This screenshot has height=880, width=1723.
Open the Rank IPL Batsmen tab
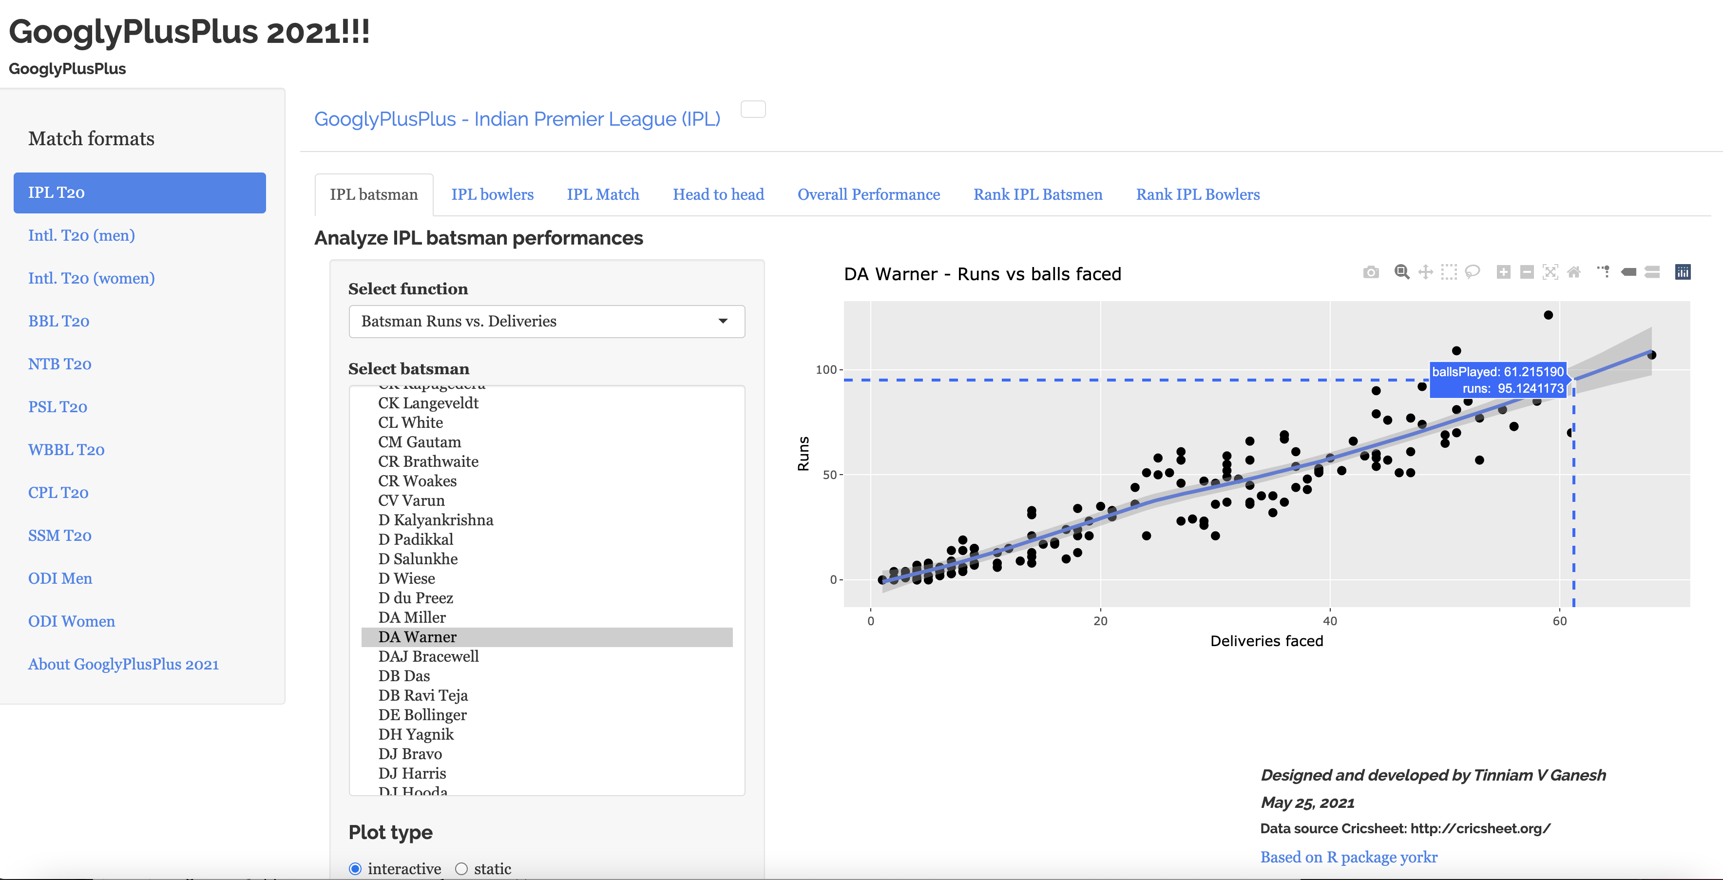pyautogui.click(x=1037, y=194)
